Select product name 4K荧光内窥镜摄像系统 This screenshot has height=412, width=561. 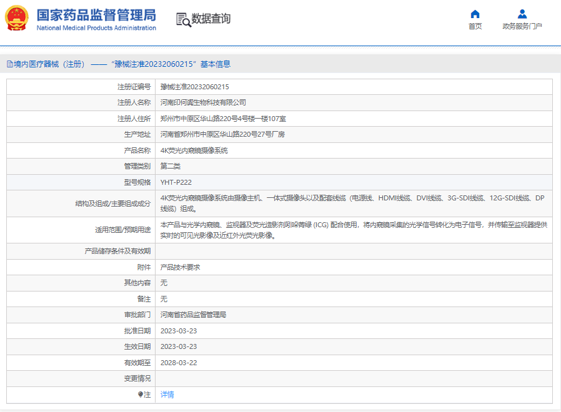pos(194,150)
